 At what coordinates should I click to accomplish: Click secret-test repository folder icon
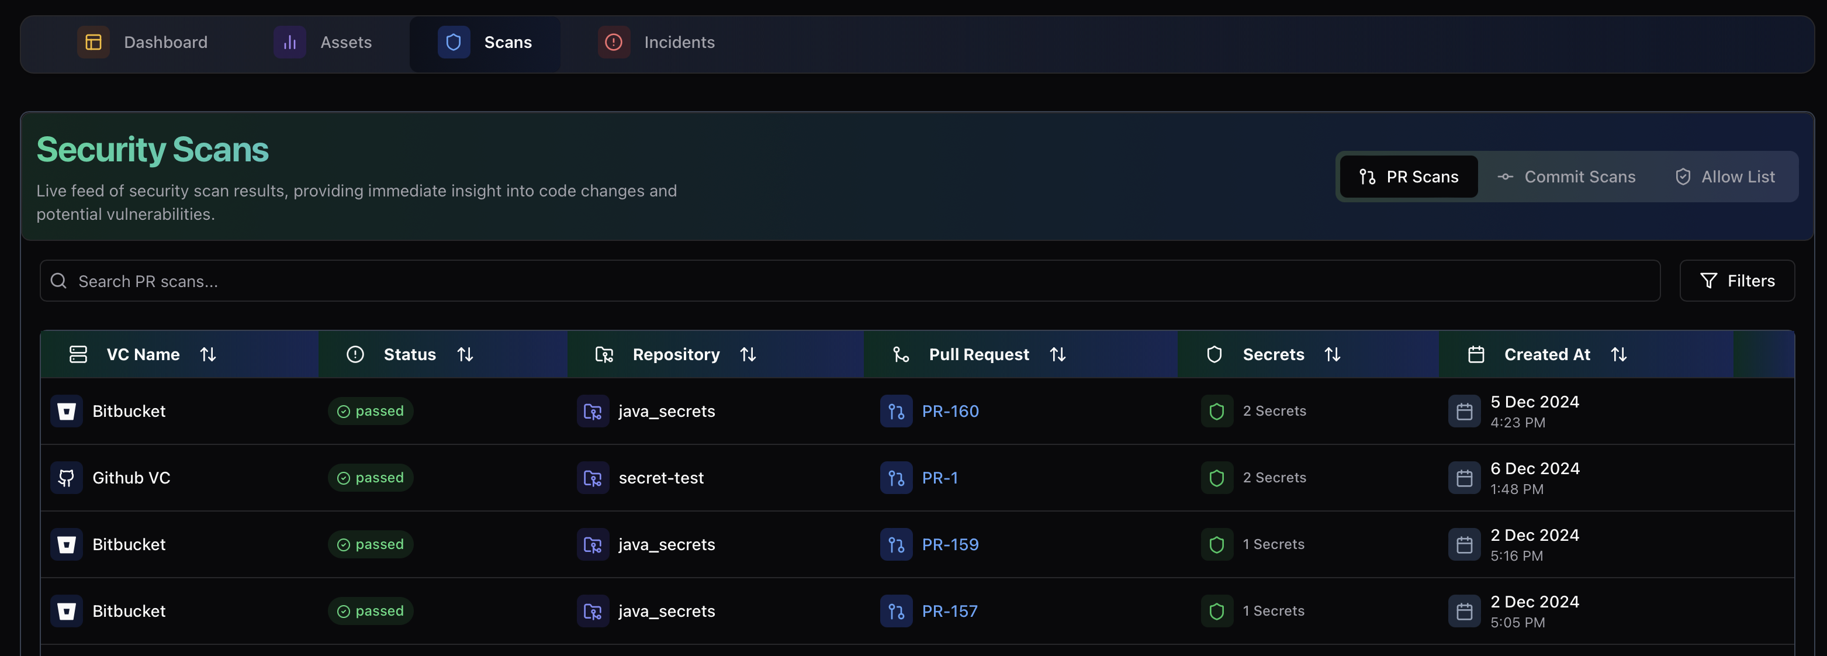pyautogui.click(x=592, y=478)
